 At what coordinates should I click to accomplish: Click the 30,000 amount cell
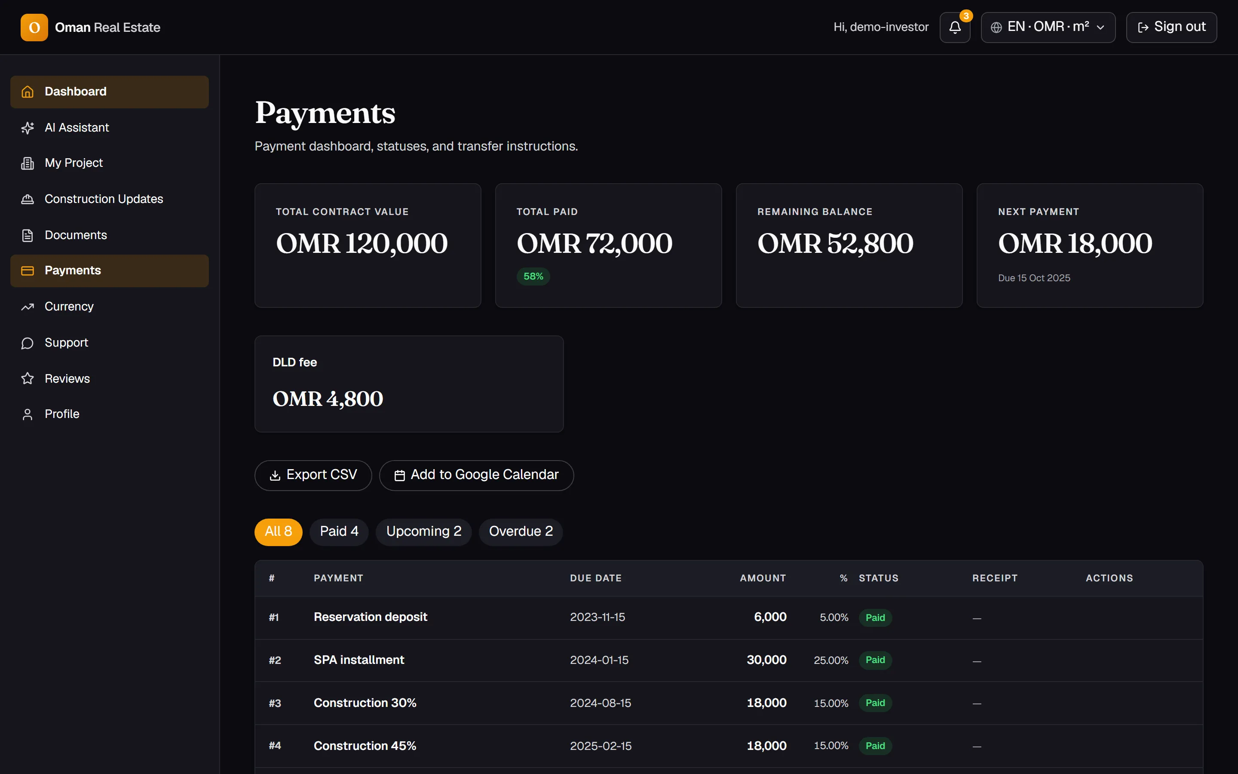[x=767, y=660]
